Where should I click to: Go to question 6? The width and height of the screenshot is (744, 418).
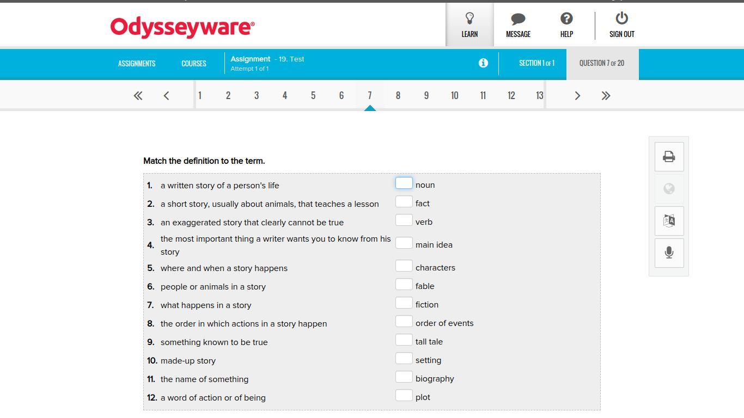coord(341,96)
